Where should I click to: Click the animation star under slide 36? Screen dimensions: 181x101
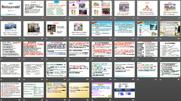point(69,100)
